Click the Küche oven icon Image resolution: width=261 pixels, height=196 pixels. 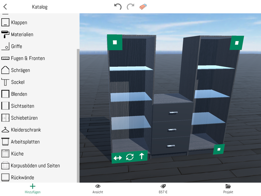5,154
